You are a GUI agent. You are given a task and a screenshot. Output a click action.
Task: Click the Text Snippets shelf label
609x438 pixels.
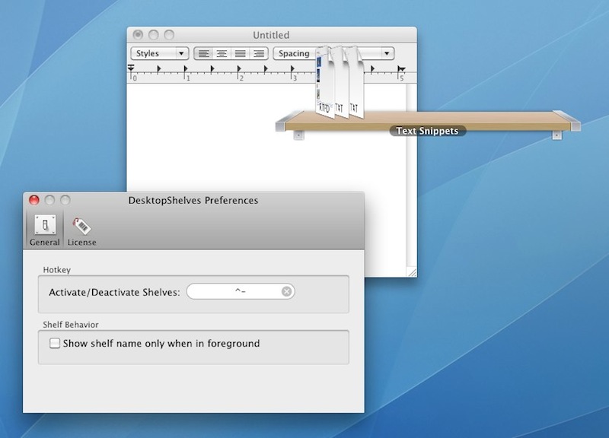point(427,131)
